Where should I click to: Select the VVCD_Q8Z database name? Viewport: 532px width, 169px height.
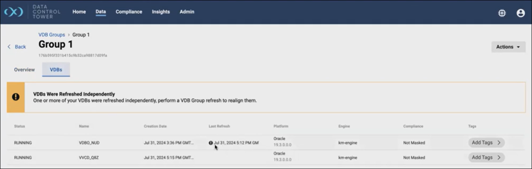[89, 158]
